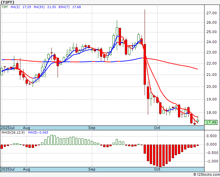
Task: Click the 23.00 price axis label
Action: coord(212,53)
